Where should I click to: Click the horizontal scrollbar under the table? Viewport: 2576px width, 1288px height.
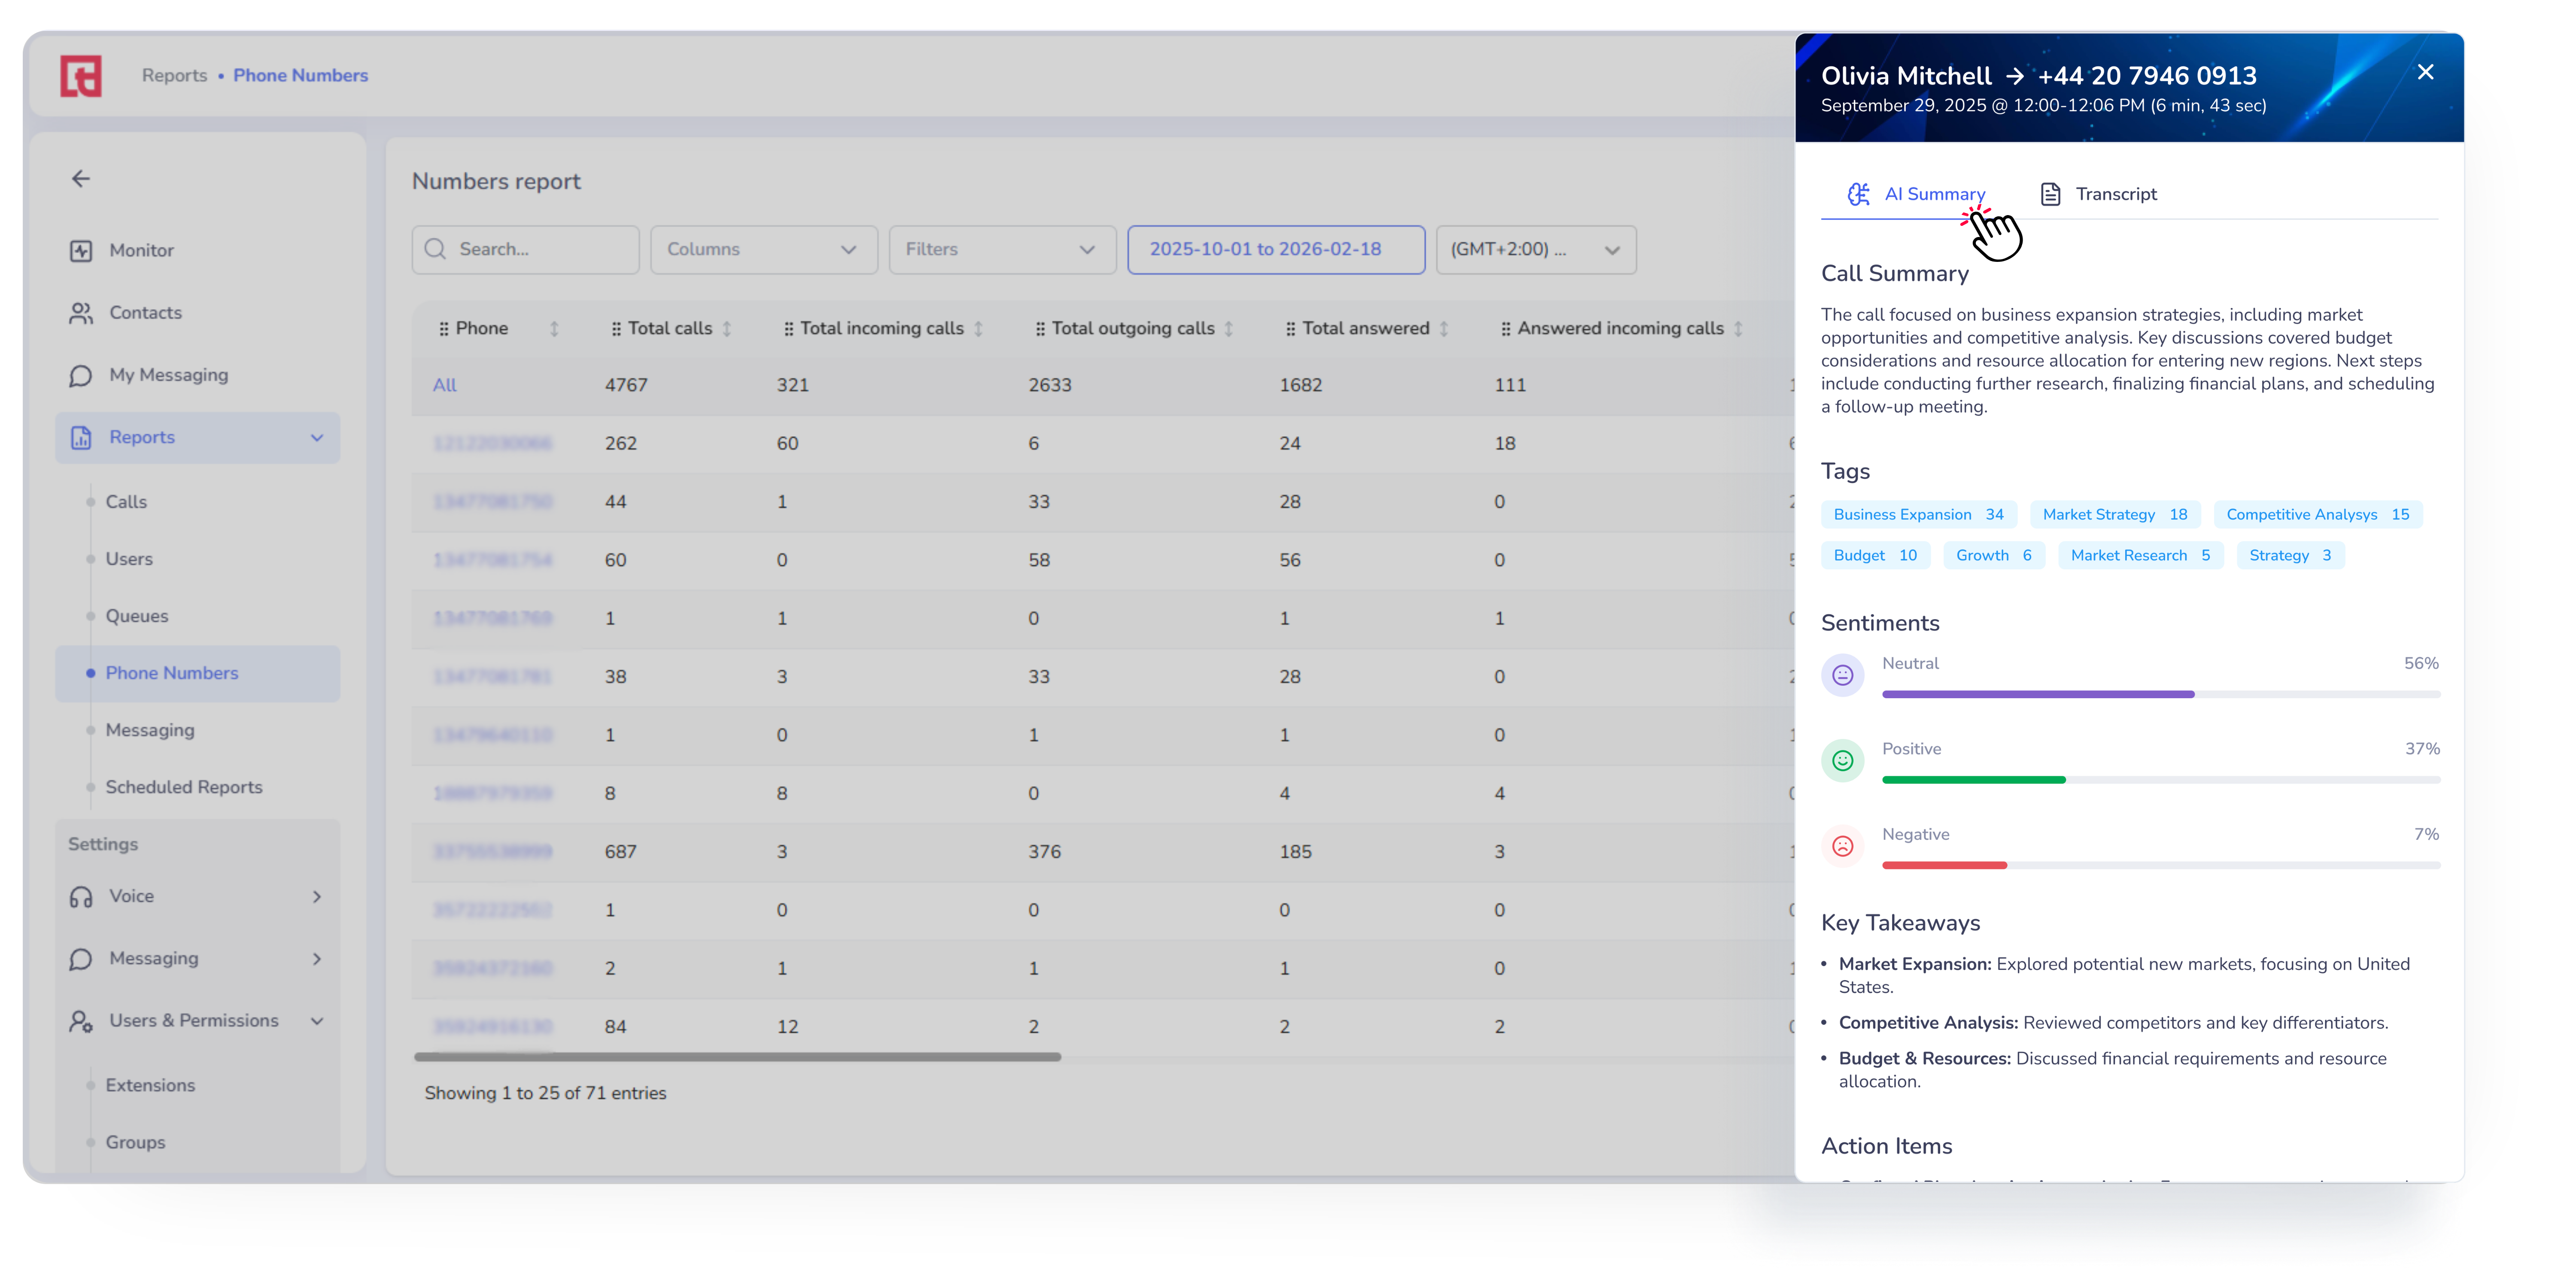tap(737, 1057)
